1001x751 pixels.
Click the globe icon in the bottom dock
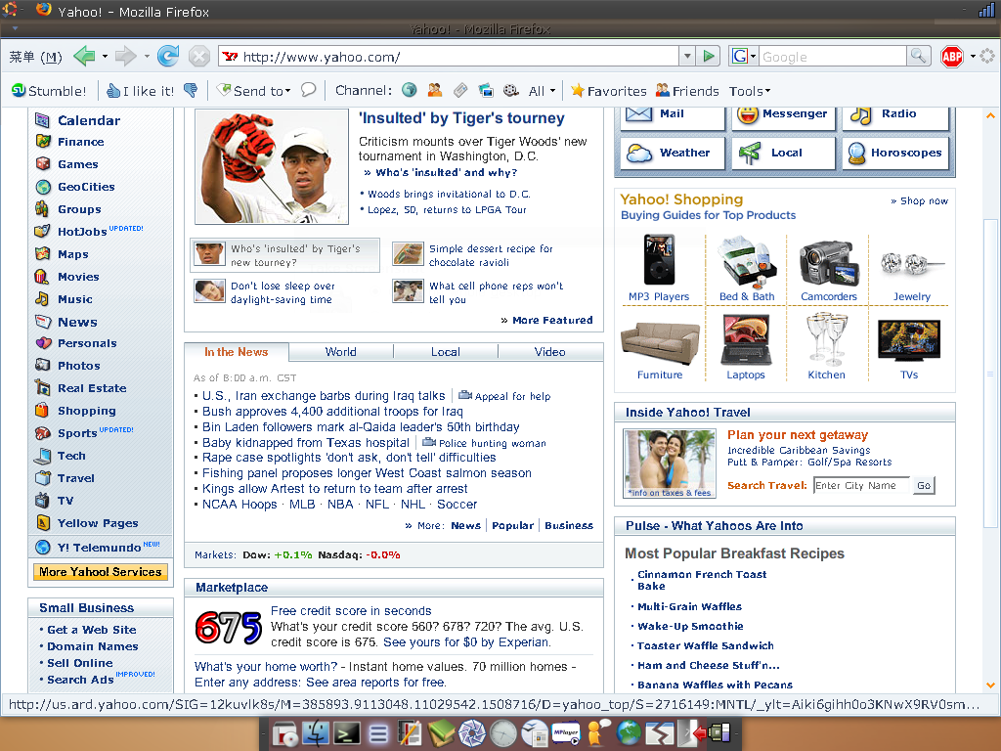[x=629, y=733]
